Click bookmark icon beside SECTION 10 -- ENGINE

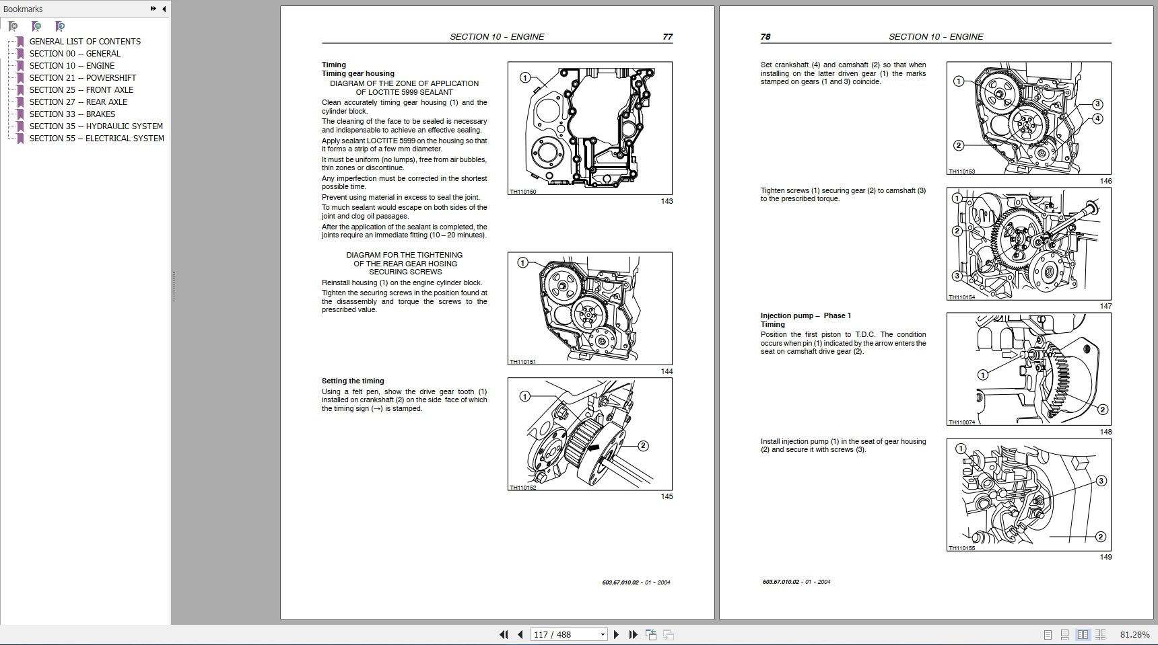click(20, 65)
